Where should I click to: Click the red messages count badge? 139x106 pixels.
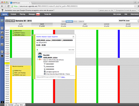pyautogui.click(x=38, y=14)
